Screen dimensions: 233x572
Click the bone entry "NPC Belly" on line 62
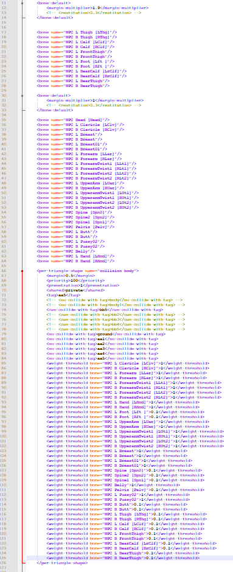coord(66,251)
